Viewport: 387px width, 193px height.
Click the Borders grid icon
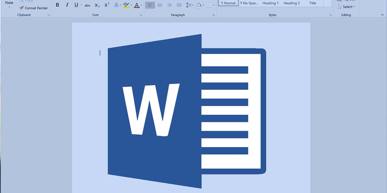click(x=209, y=5)
